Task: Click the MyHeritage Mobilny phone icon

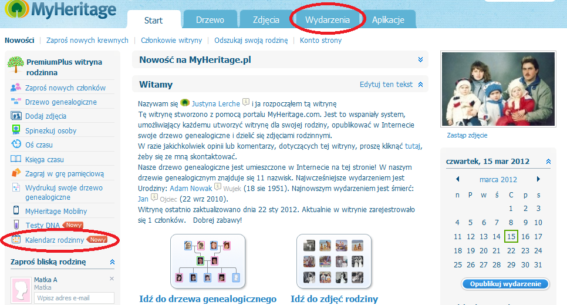Action: (x=16, y=210)
